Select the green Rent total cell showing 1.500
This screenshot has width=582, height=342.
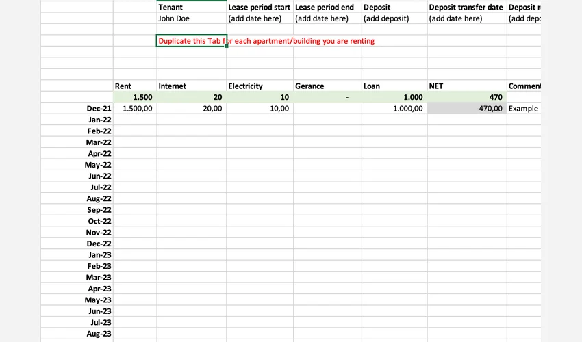pos(134,97)
